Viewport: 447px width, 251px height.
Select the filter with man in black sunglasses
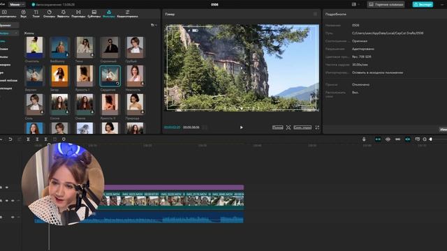pos(110,47)
